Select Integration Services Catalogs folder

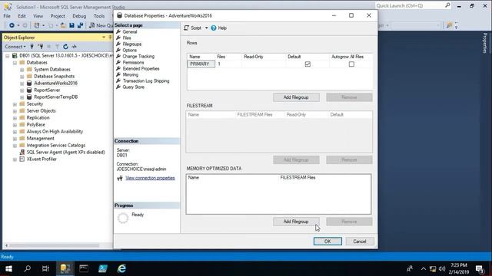[56, 145]
